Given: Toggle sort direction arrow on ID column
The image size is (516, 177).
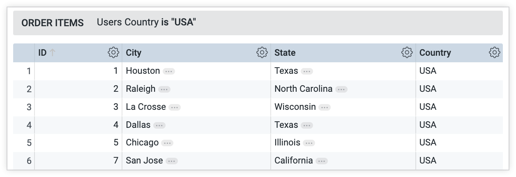Looking at the screenshot, I should pyautogui.click(x=53, y=52).
